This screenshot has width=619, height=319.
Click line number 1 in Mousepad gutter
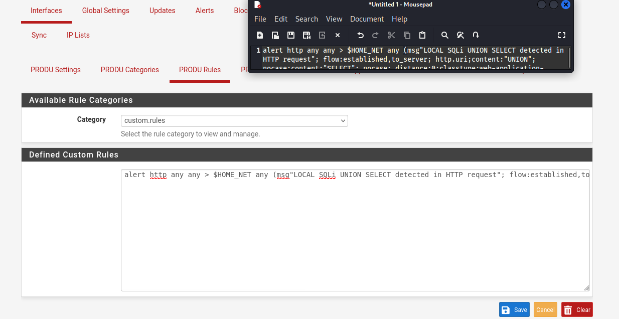pos(258,50)
